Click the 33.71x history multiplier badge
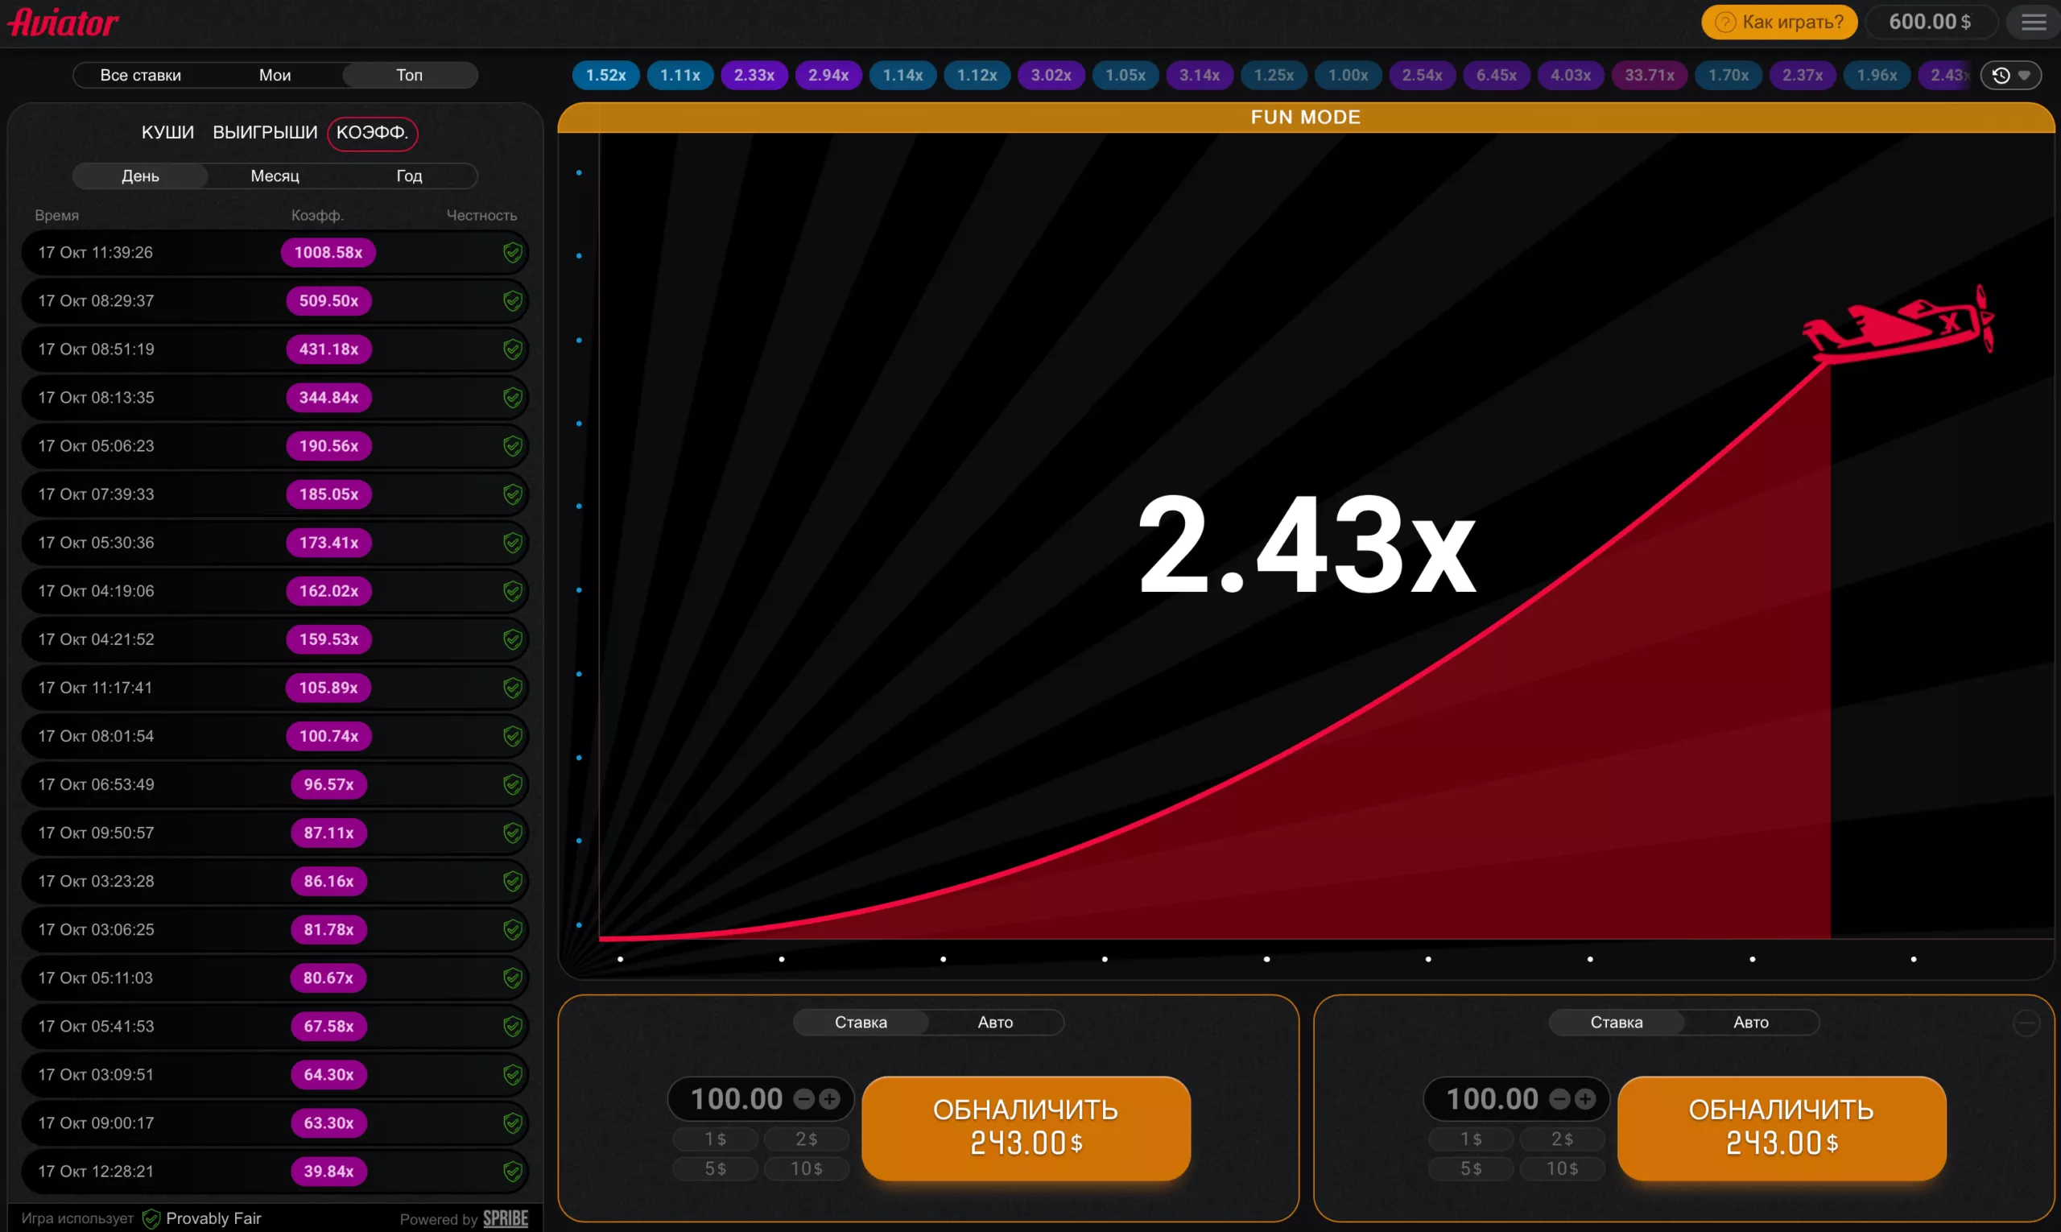Screen dimensions: 2061x1232 [1649, 76]
